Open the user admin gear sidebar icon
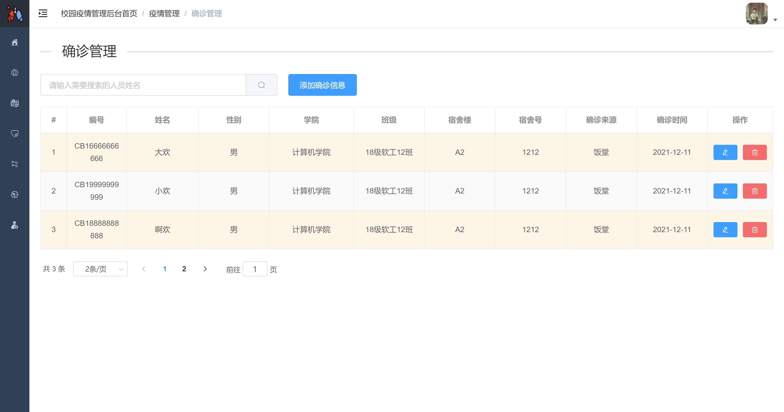Screen dimensions: 784x412 [15, 225]
